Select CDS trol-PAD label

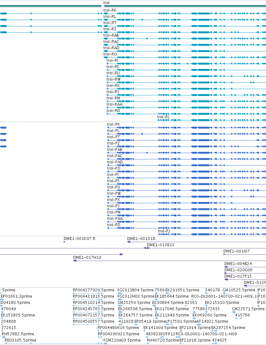point(115,162)
